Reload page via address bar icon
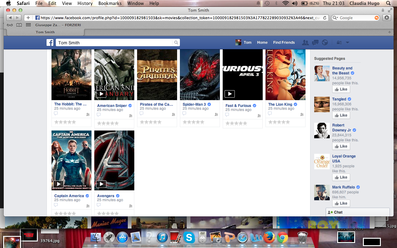 tap(325, 18)
